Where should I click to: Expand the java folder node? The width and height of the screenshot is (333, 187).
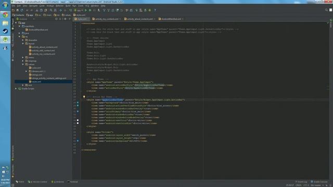[20, 33]
